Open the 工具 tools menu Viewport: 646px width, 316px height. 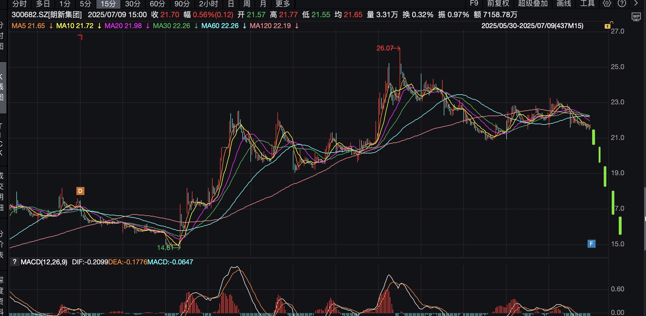click(x=587, y=3)
